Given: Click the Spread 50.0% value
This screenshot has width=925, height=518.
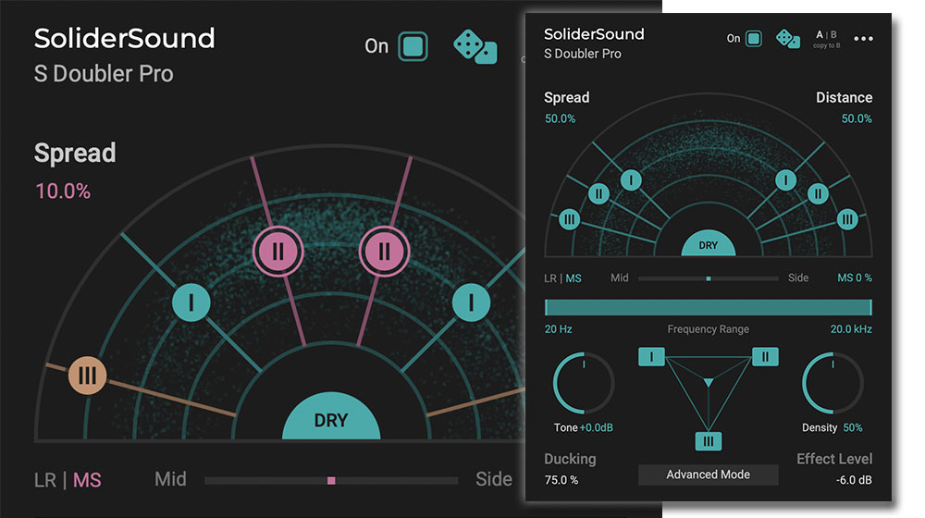Looking at the screenshot, I should [560, 118].
